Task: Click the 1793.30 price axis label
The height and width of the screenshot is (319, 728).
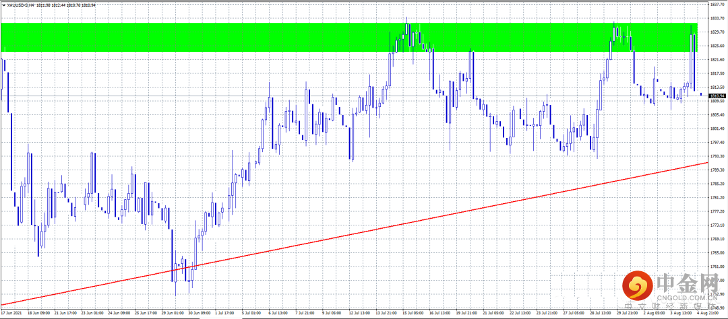Action: coord(718,156)
